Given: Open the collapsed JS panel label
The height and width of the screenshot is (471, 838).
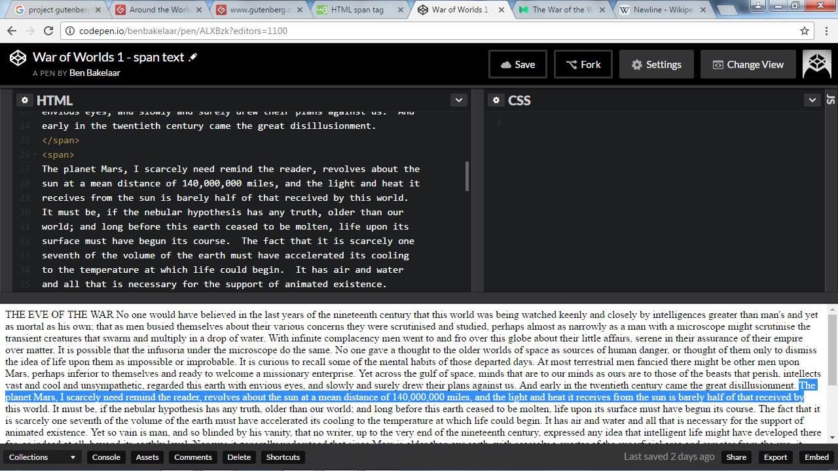Looking at the screenshot, I should pos(832,99).
